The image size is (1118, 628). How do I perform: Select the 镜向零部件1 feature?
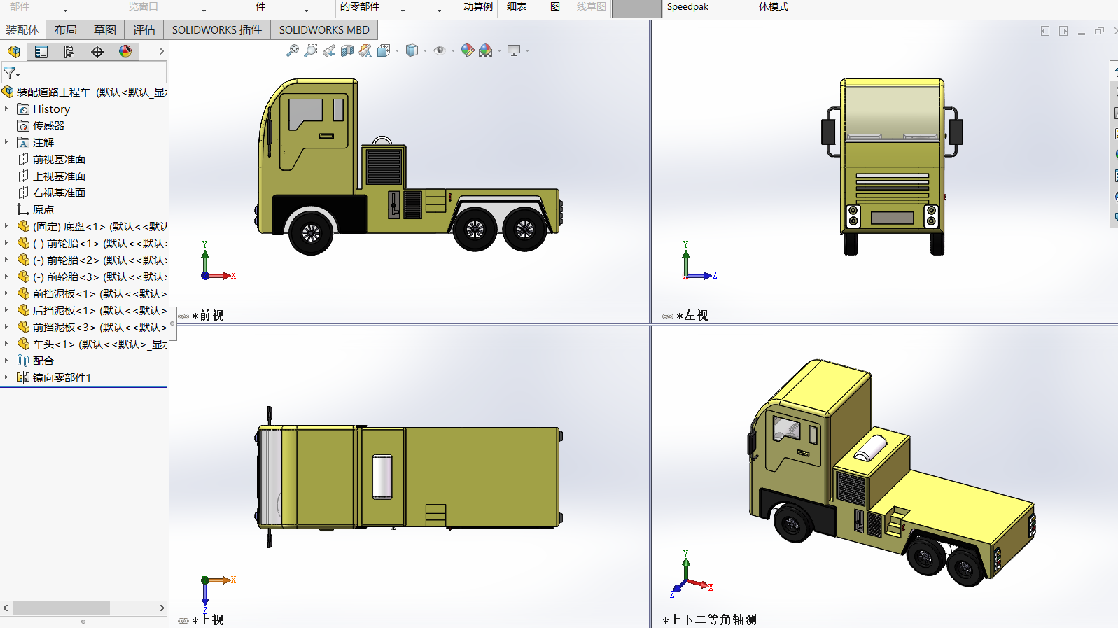[x=62, y=378]
